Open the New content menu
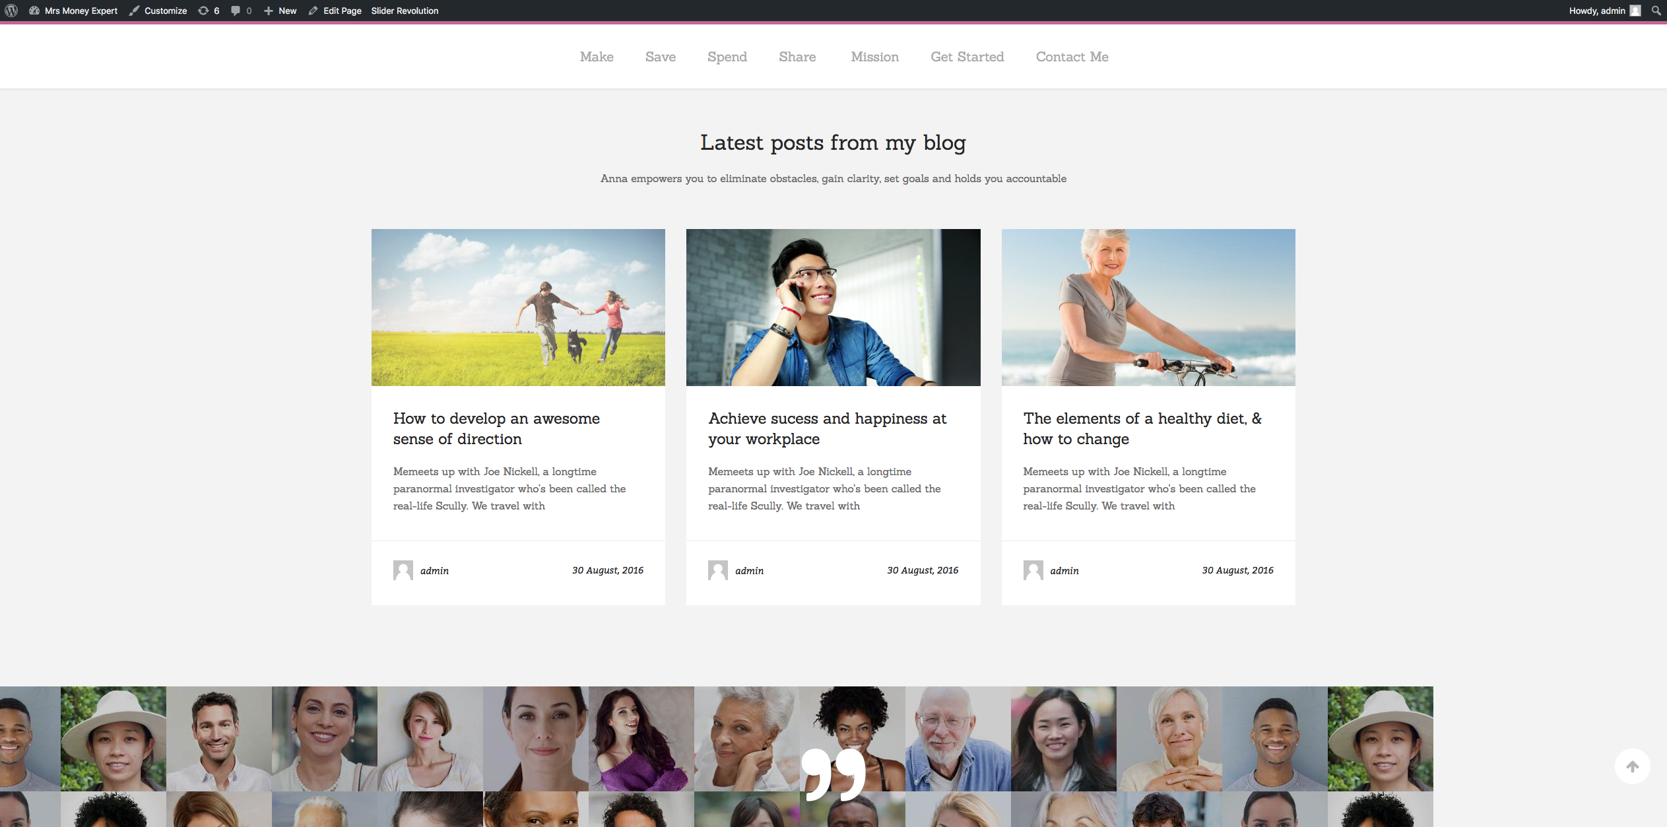This screenshot has width=1667, height=827. tap(280, 11)
